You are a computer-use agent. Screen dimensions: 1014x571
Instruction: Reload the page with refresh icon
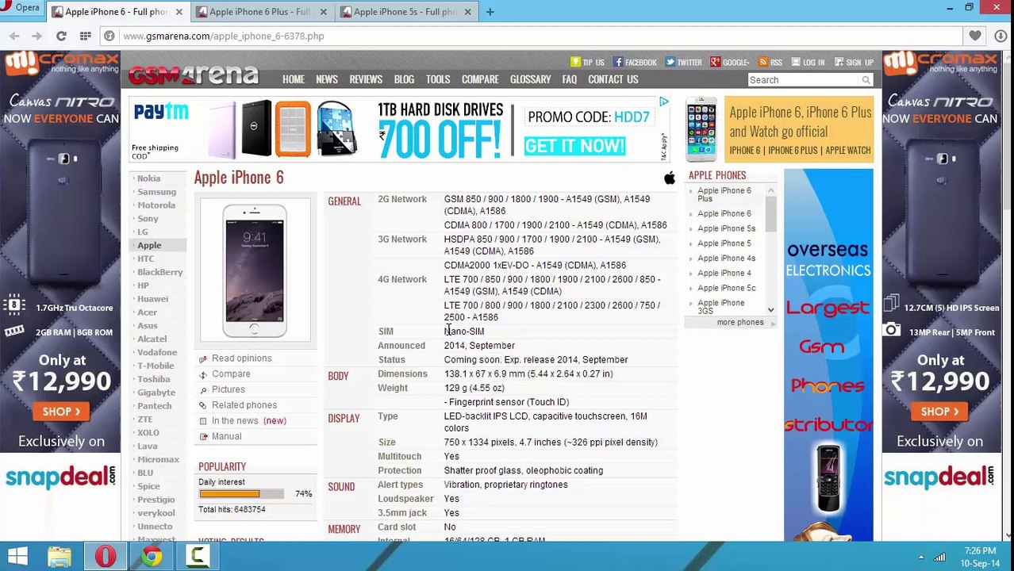click(61, 36)
